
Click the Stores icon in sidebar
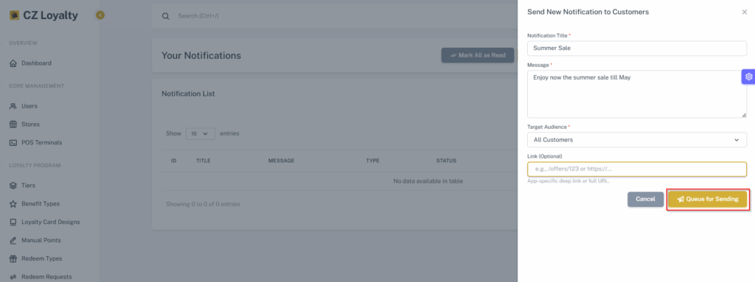click(13, 124)
